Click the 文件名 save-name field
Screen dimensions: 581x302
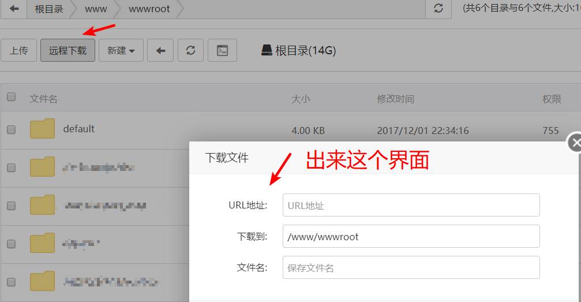[x=411, y=267]
